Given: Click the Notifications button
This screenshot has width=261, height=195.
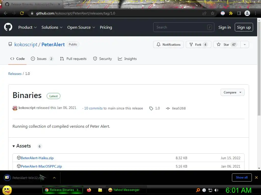Looking at the screenshot, I should pos(168,44).
